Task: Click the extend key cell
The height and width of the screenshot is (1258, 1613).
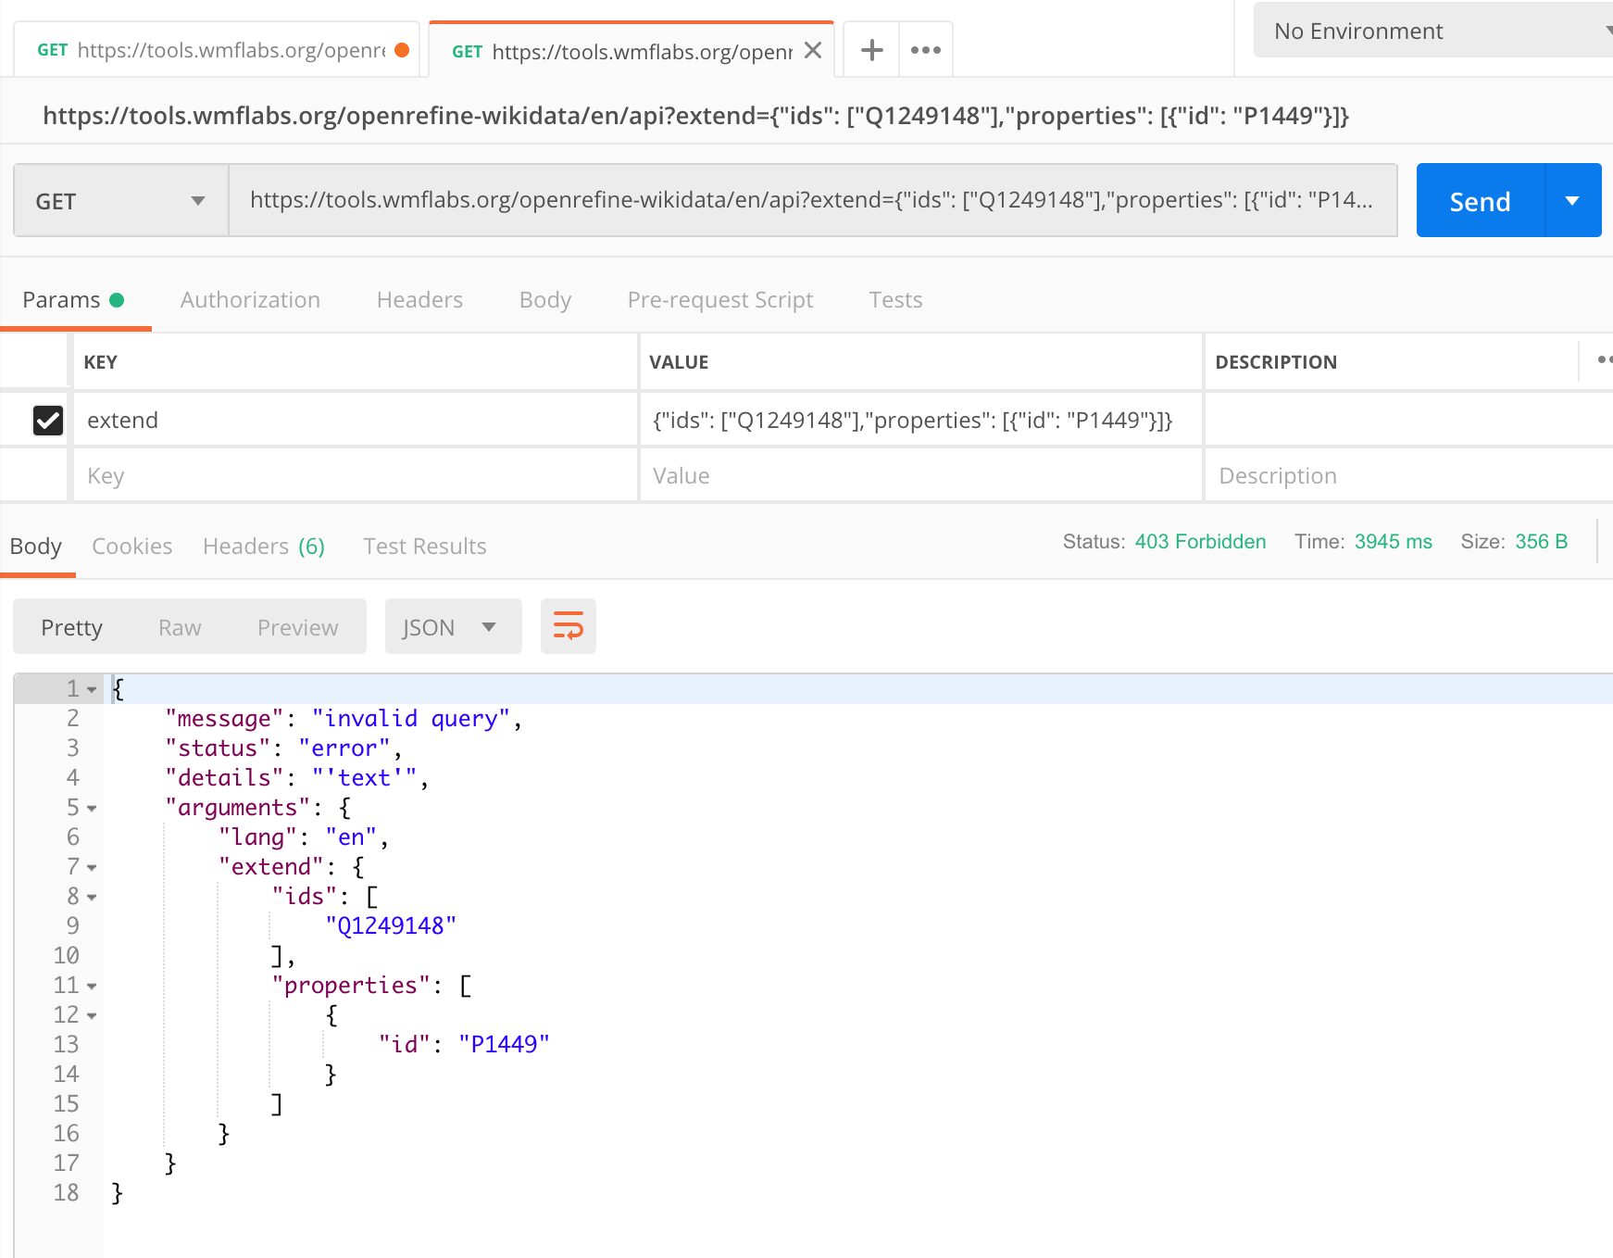Action: 356,420
